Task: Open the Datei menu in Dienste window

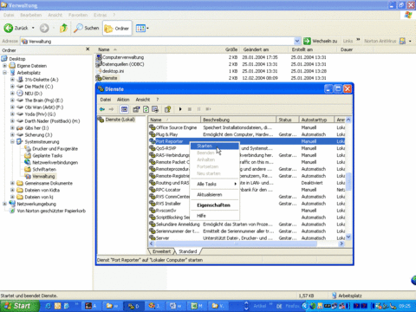Action: click(x=106, y=100)
